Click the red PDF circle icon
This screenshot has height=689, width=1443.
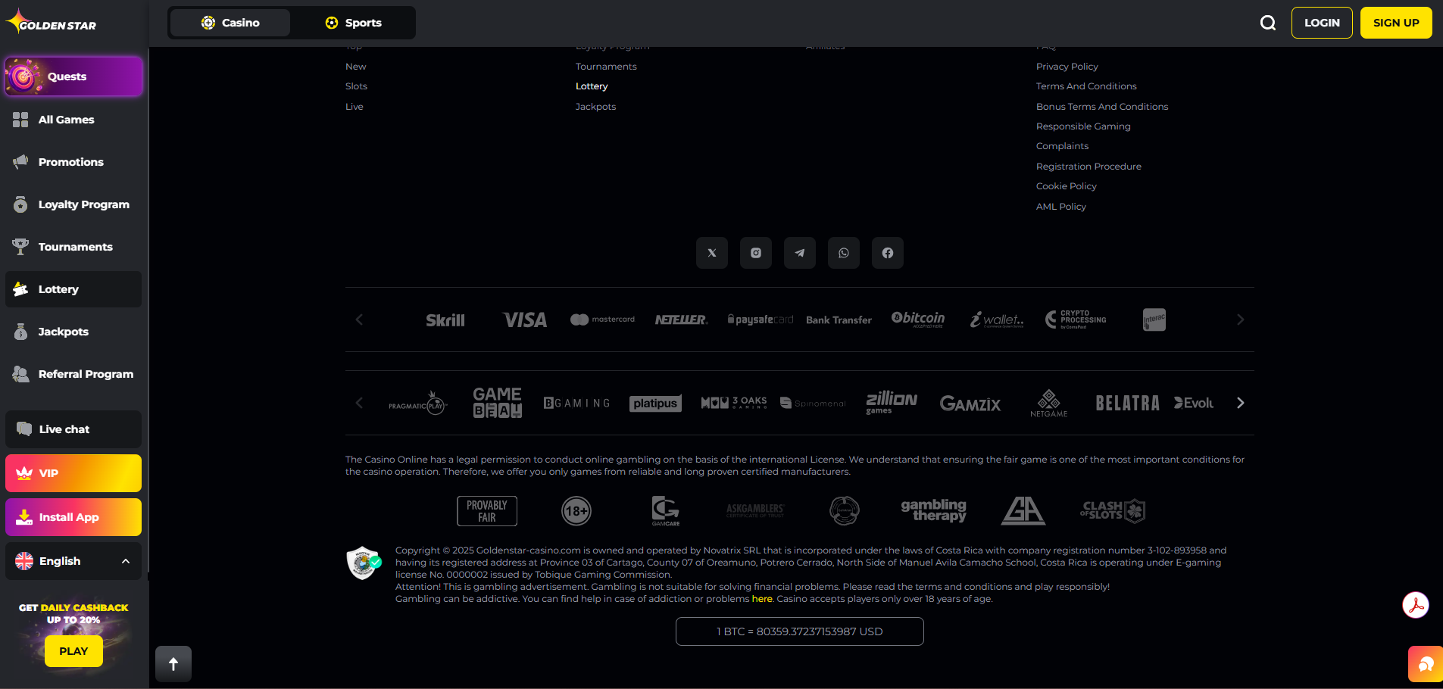(1415, 605)
